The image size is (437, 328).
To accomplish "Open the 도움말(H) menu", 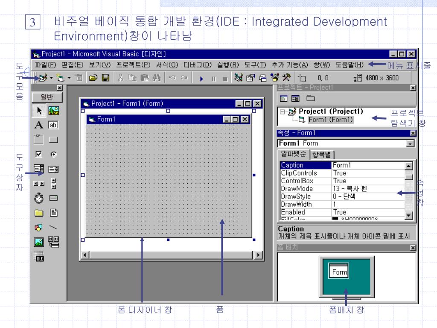I will pyautogui.click(x=350, y=65).
